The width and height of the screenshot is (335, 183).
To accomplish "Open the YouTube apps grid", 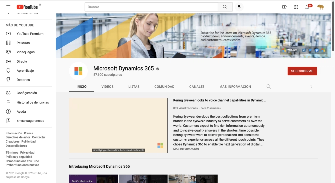I will point(296,7).
